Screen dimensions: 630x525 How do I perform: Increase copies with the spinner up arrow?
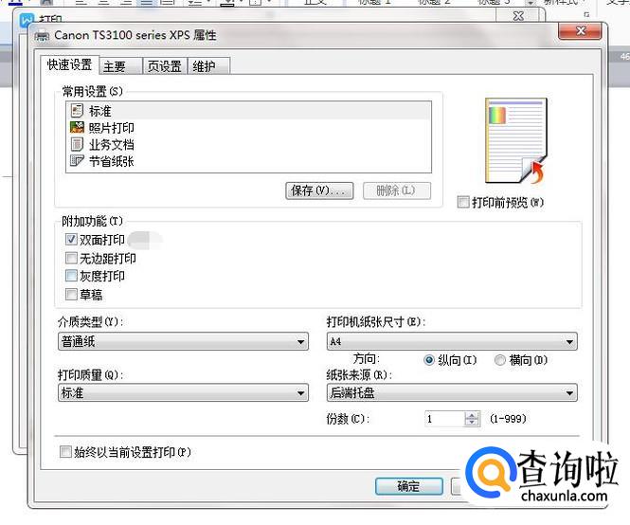coord(472,415)
